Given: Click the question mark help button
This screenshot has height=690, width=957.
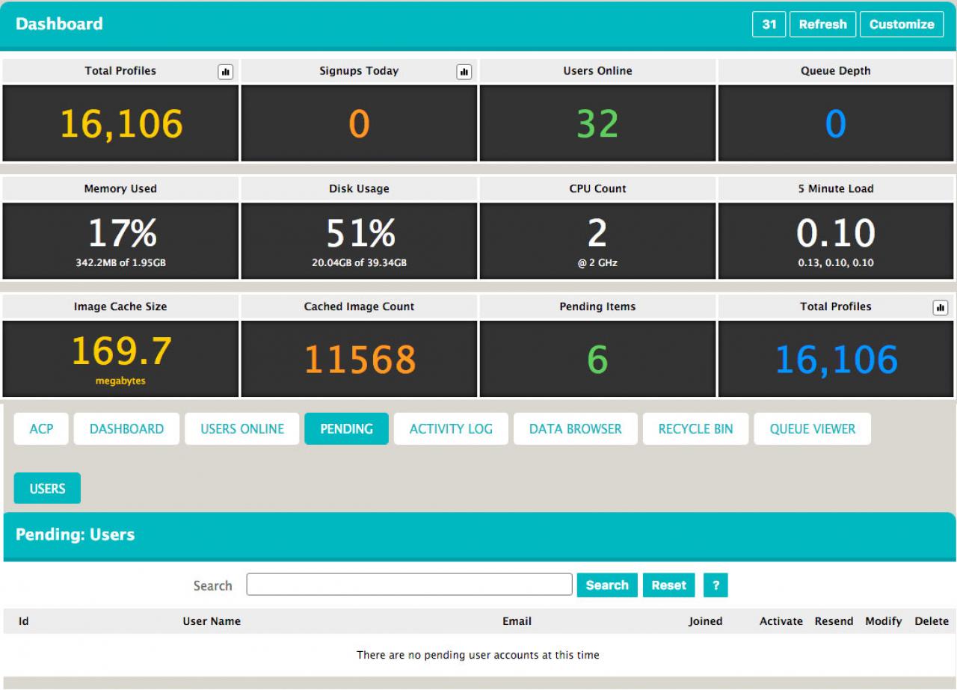Looking at the screenshot, I should pos(716,585).
